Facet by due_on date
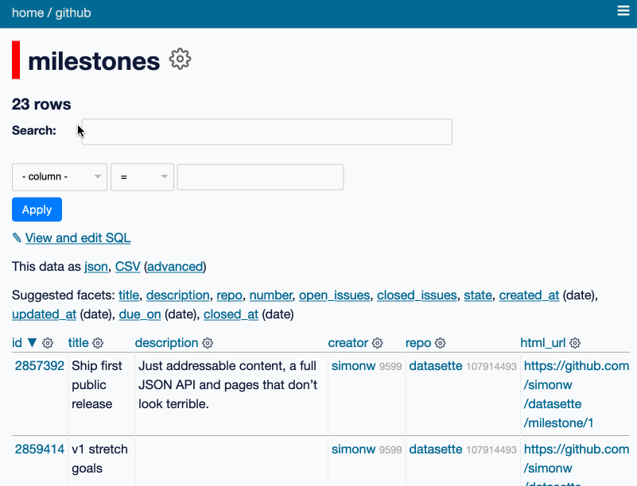 pyautogui.click(x=140, y=314)
